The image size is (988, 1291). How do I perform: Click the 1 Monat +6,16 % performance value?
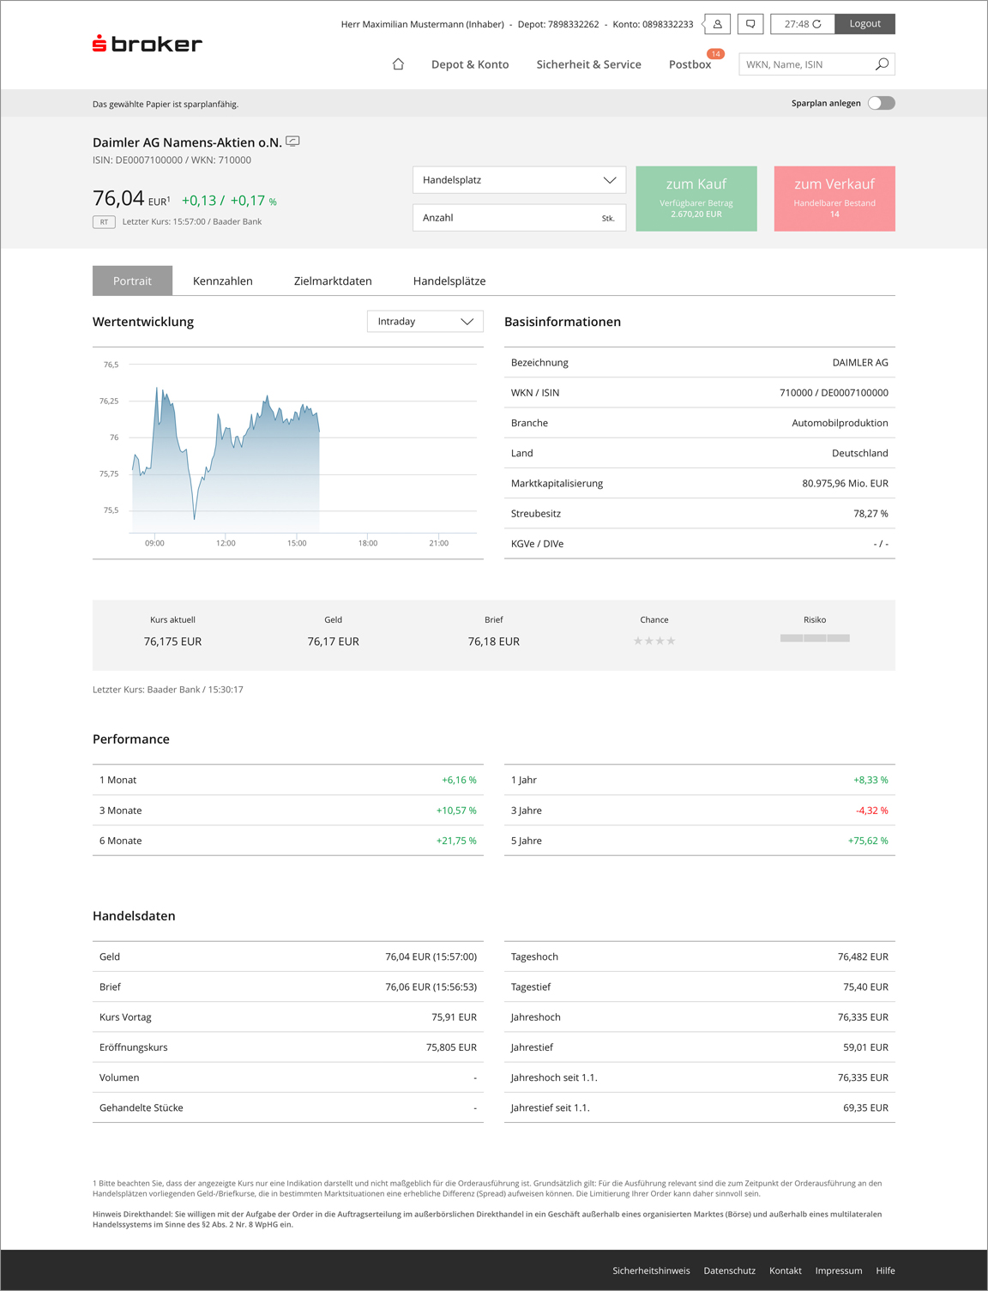tap(459, 780)
